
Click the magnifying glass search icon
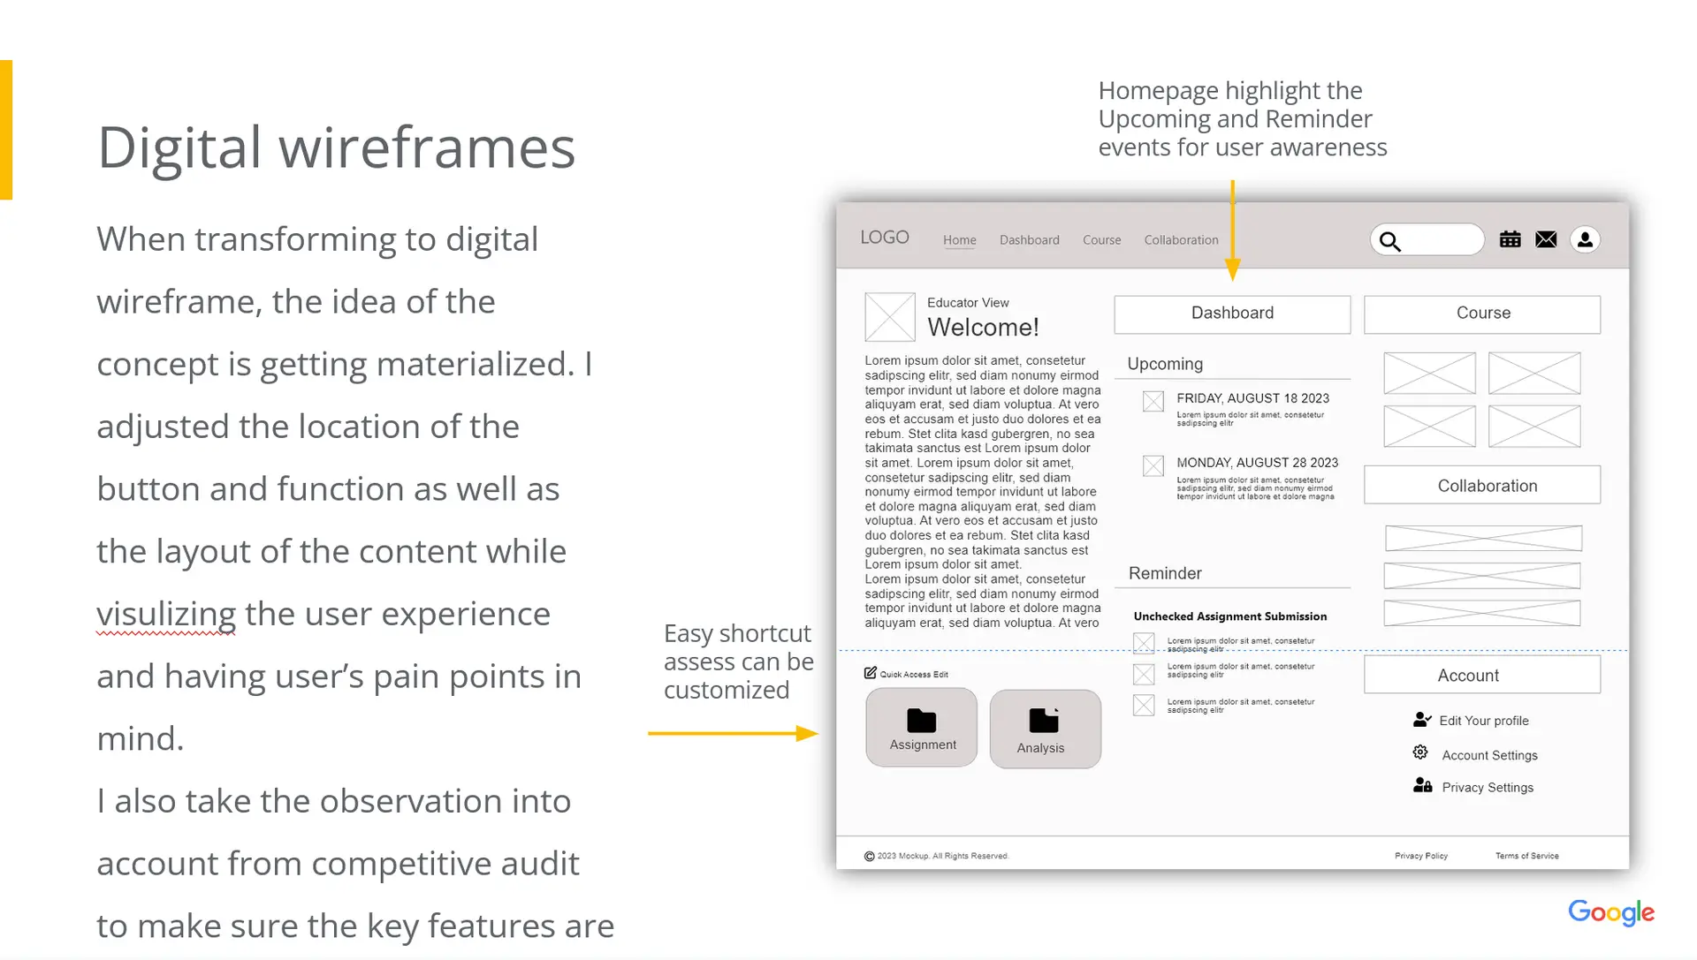tap(1390, 241)
